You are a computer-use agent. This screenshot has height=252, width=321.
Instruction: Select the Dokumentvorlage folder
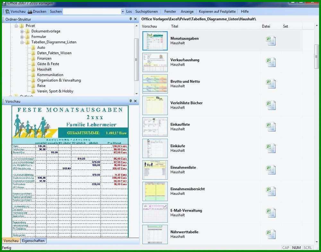[46, 31]
